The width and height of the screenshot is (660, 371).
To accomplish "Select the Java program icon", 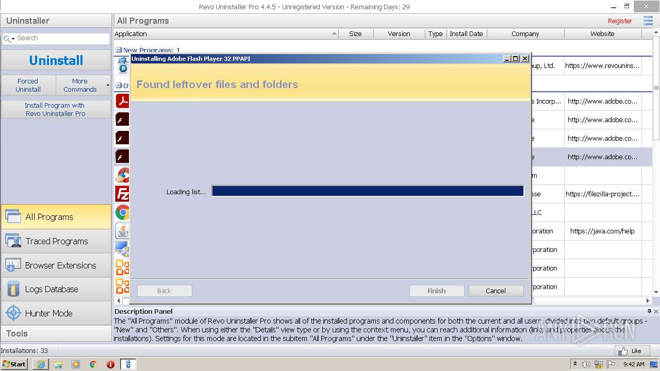I will coord(122,231).
